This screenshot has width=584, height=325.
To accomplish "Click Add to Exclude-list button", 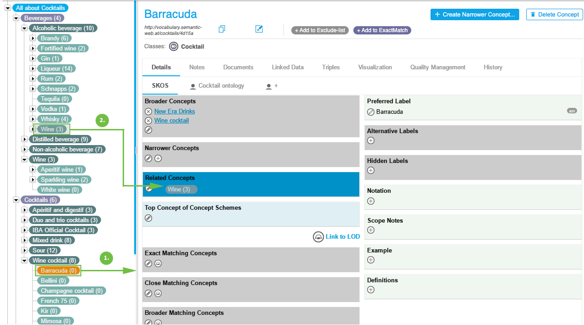I will click(320, 30).
